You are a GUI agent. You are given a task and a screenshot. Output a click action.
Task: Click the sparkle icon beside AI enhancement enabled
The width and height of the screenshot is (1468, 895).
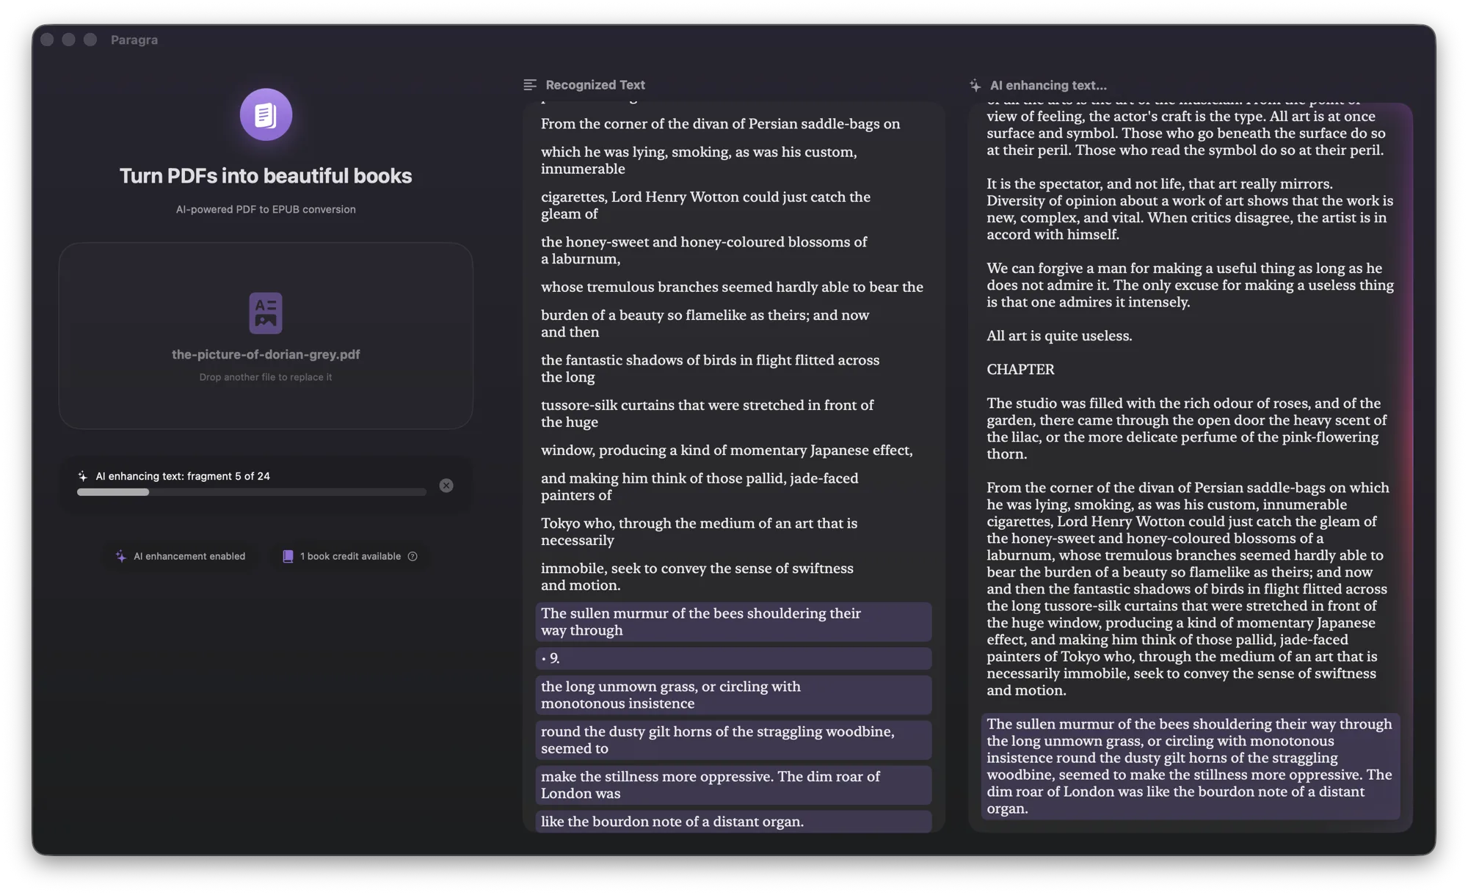point(121,556)
